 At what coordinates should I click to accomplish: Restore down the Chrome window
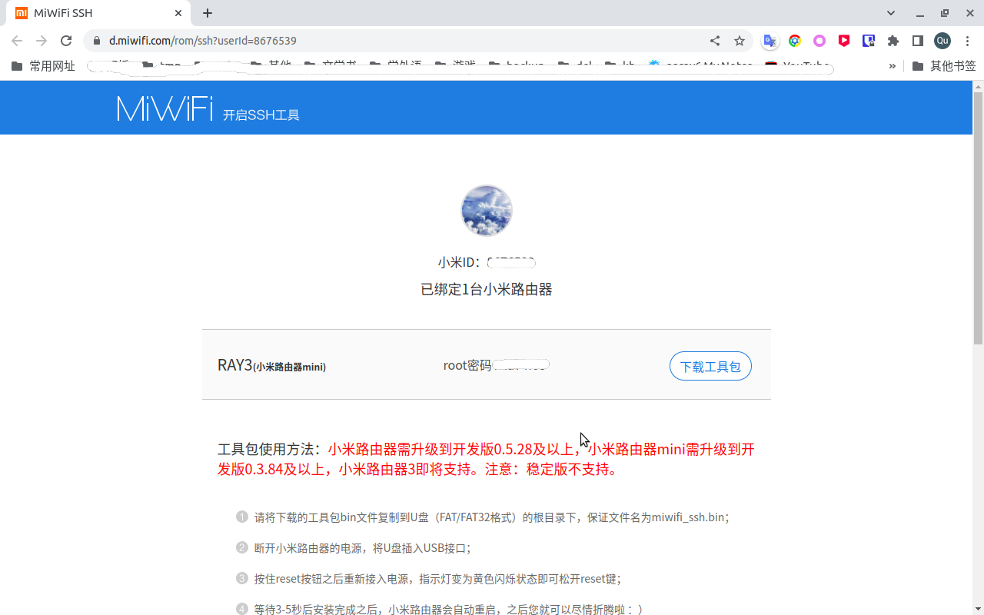945,13
